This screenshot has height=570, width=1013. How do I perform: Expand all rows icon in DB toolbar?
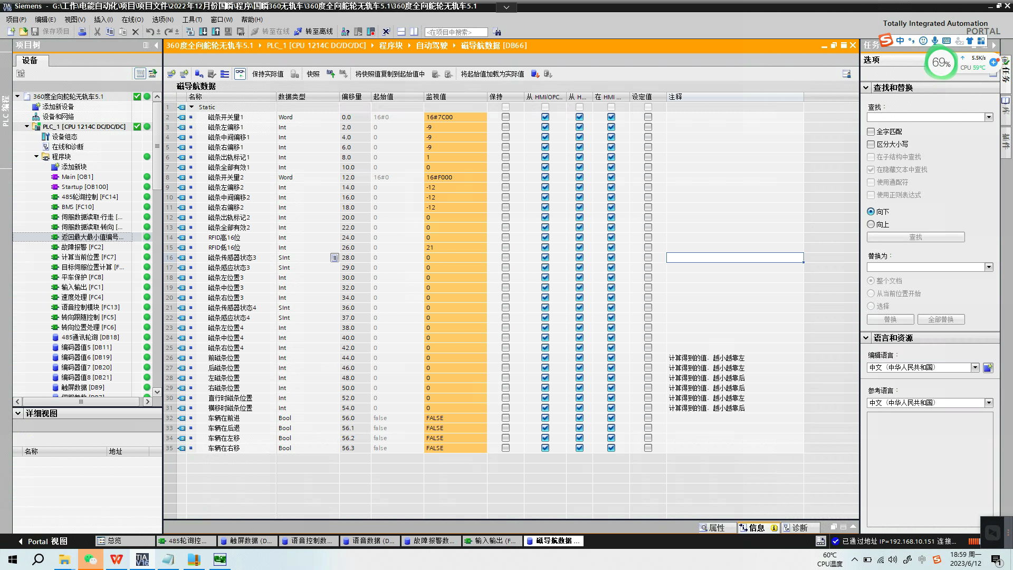[225, 74]
